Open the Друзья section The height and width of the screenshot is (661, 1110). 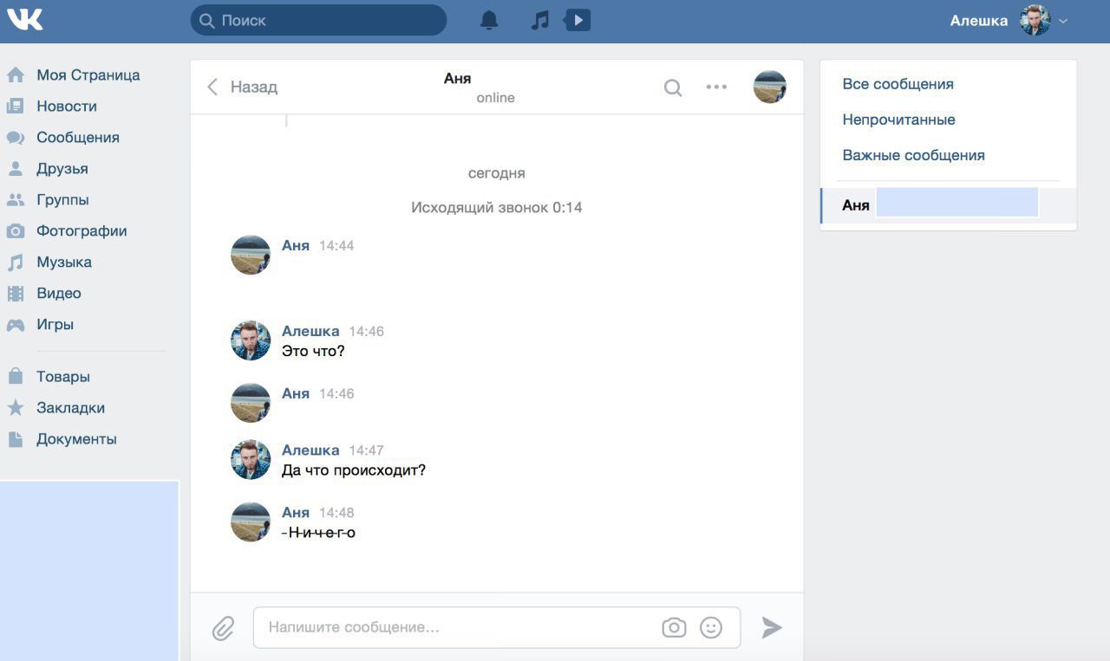[x=62, y=169]
